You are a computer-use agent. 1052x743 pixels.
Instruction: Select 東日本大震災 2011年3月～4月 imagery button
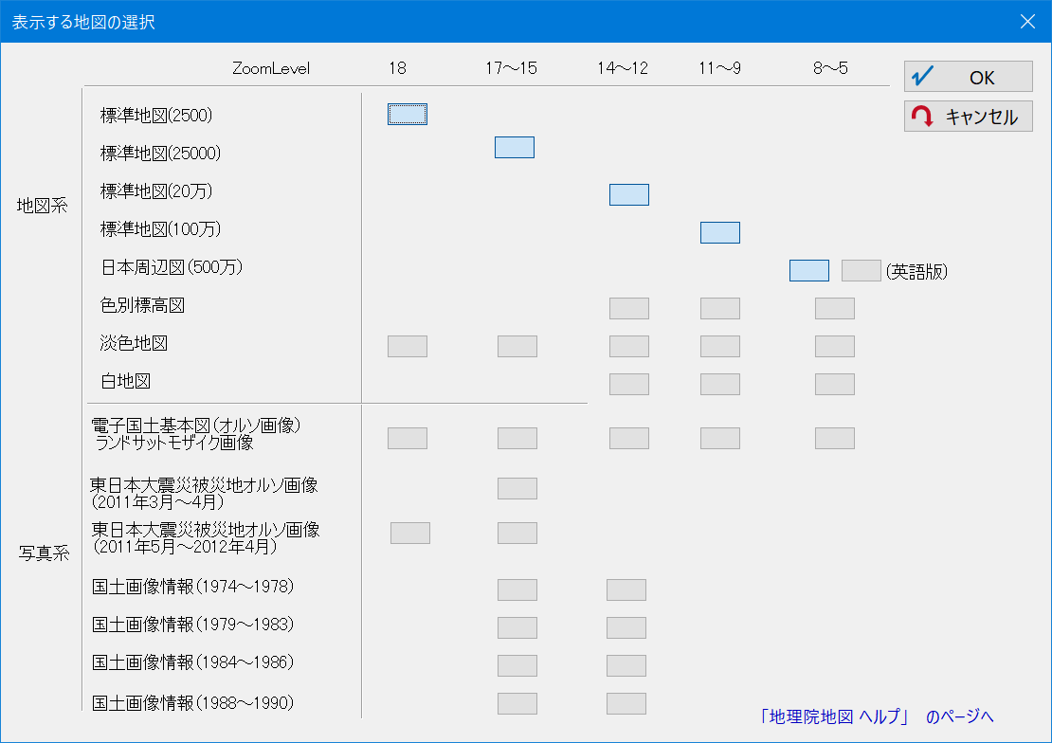pyautogui.click(x=517, y=488)
